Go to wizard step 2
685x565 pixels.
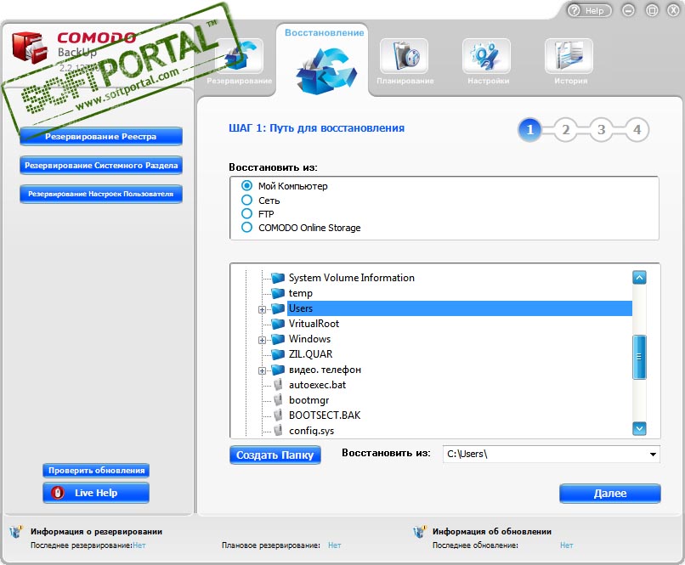click(566, 130)
